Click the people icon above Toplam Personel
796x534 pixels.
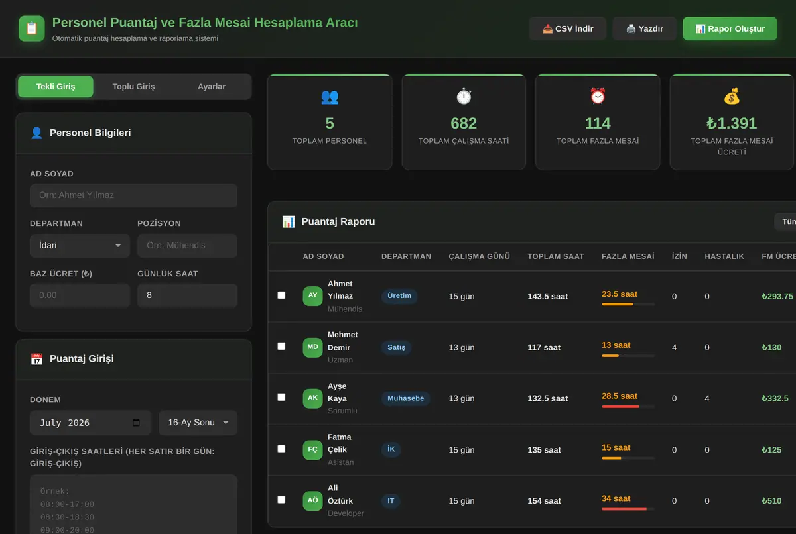point(330,97)
